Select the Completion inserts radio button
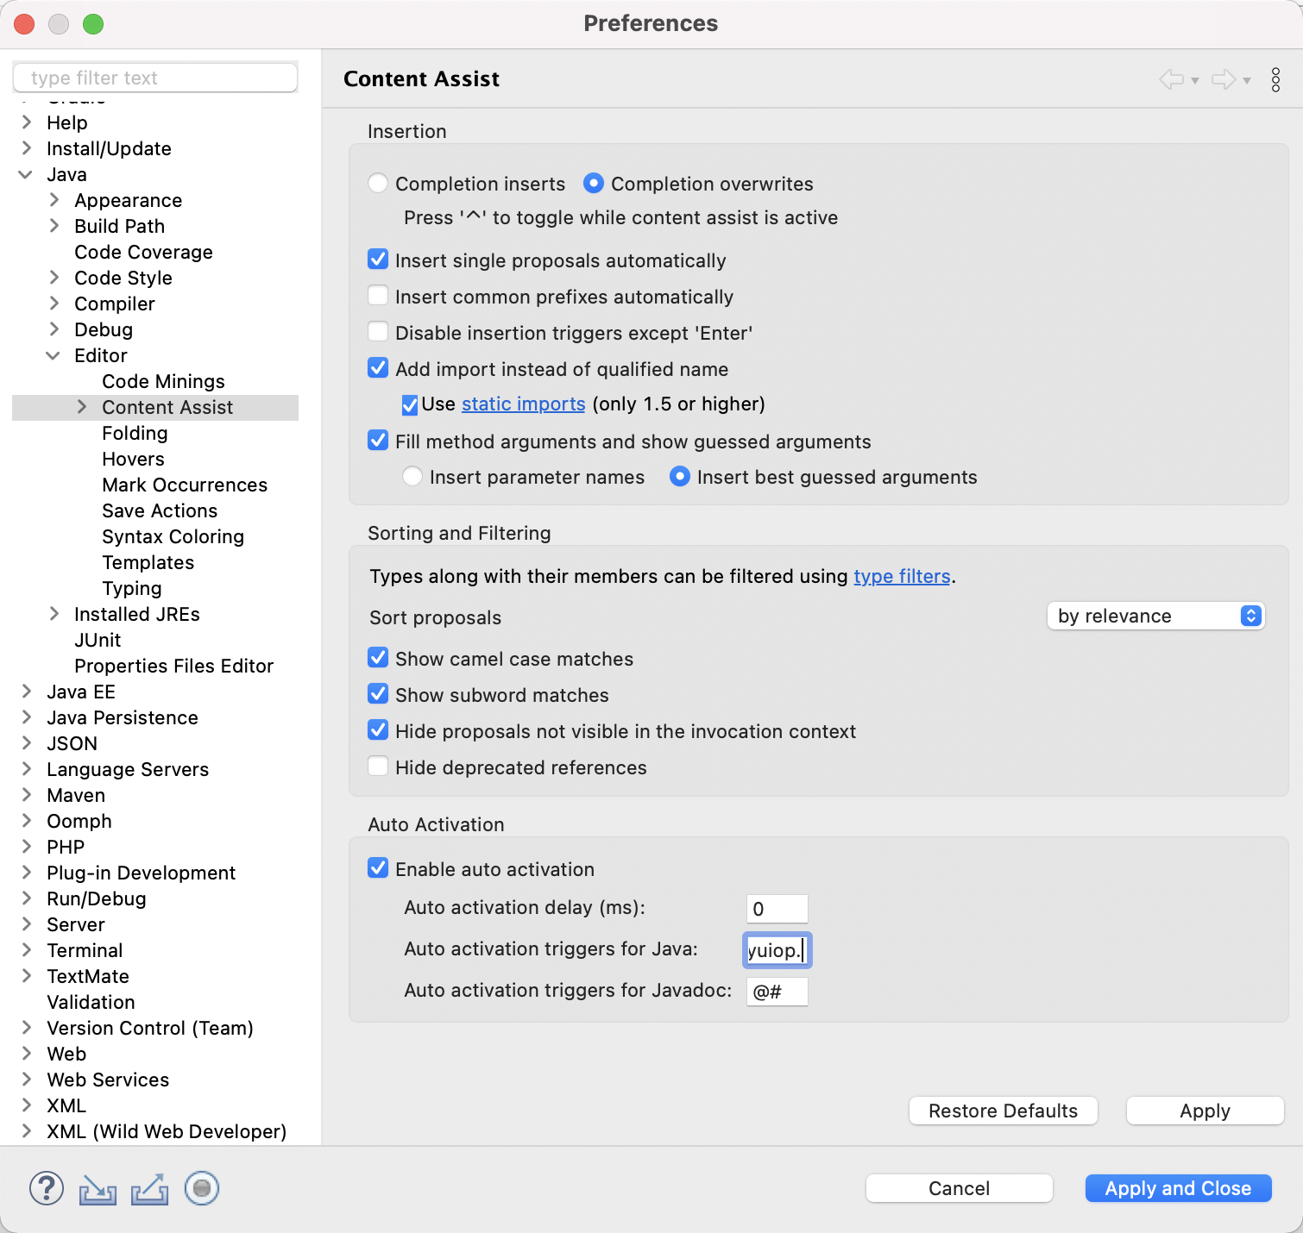Image resolution: width=1303 pixels, height=1233 pixels. [x=378, y=184]
